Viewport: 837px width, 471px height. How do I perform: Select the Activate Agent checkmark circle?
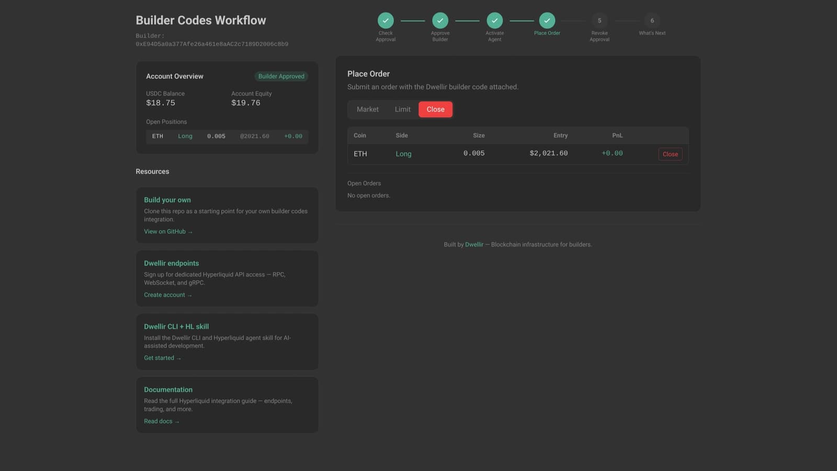tap(494, 20)
